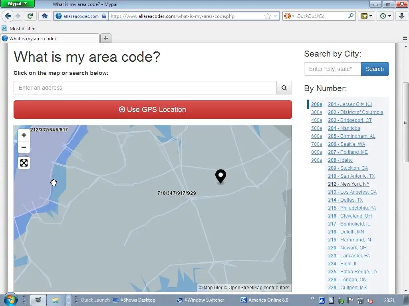
Task: Open 225 - Baton Rouge, LA link
Action: [x=352, y=272]
